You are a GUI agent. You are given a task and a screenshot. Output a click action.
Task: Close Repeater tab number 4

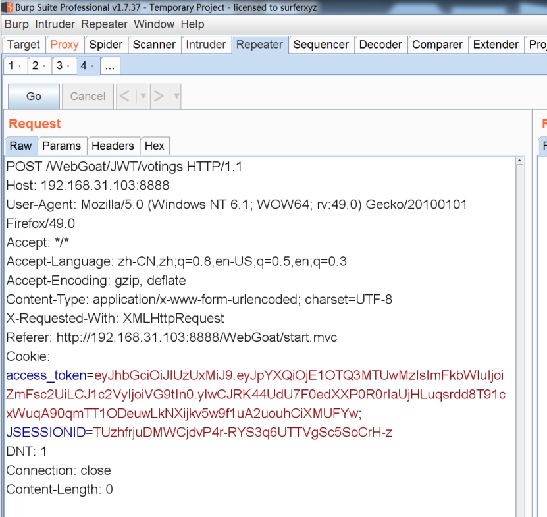pos(92,66)
